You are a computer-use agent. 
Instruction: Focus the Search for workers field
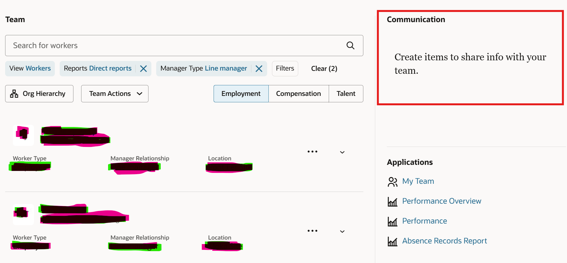pos(184,46)
